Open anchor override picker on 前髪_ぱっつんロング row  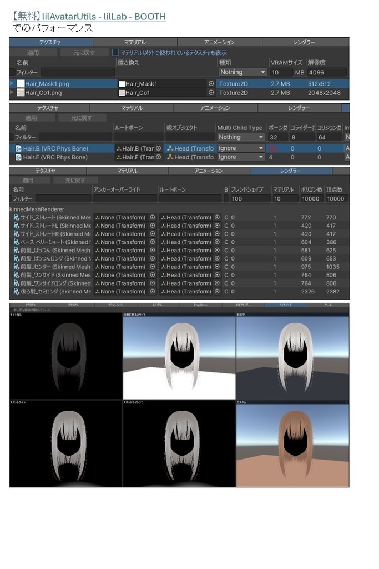(153, 258)
